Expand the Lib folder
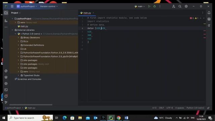This screenshot has width=215, height=121. point(18,49)
